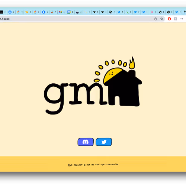Bookmark this page with the star icon
Viewport: 186px width, 186px height.
coord(161,19)
